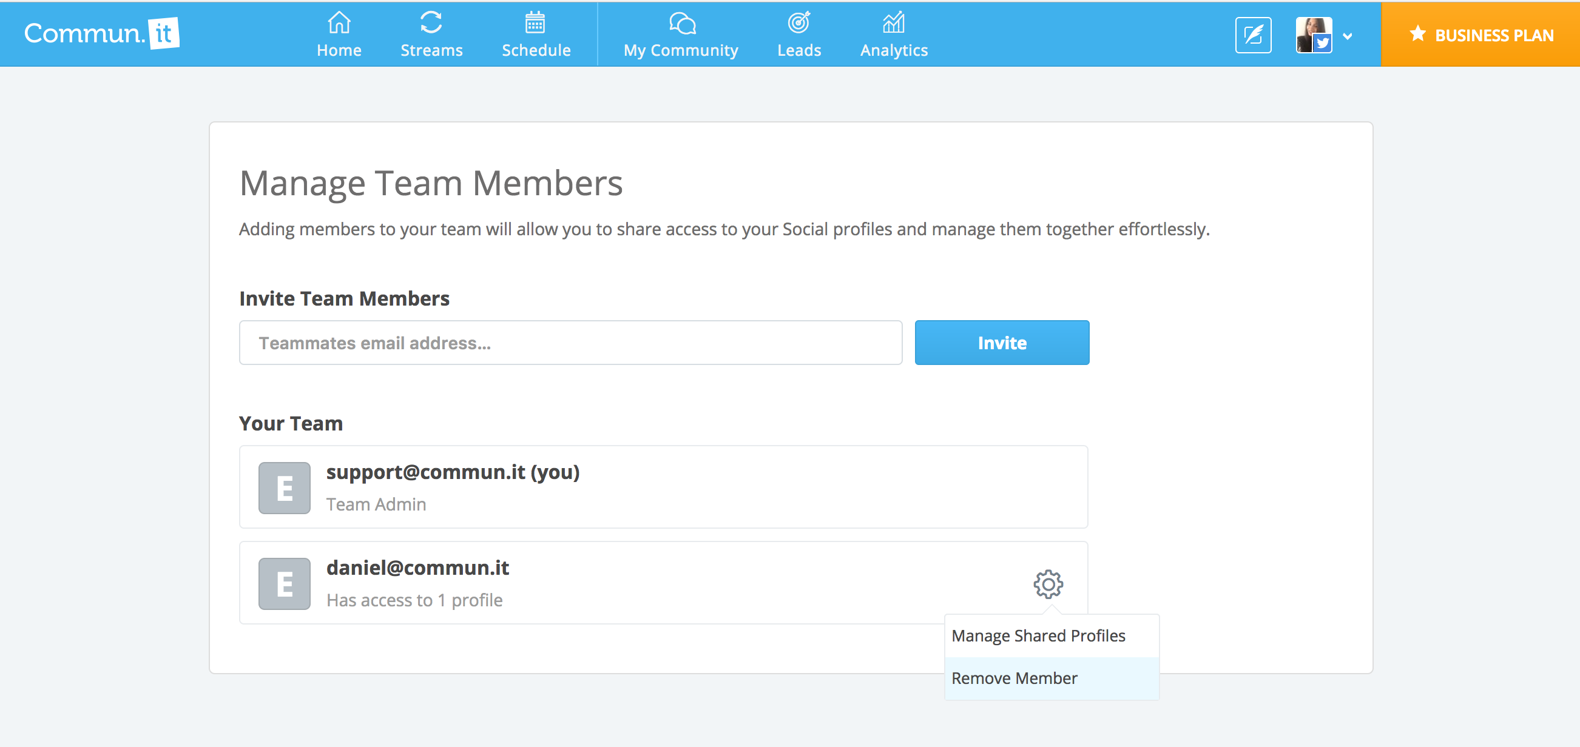This screenshot has width=1580, height=747.
Task: Open the Commun.it logo home link
Action: tap(102, 33)
